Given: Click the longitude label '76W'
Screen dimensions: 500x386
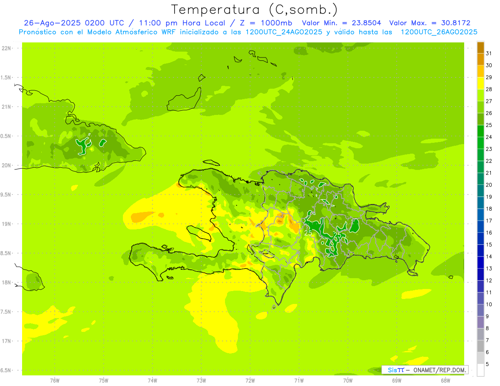Looking at the screenshot, I should (x=55, y=380).
